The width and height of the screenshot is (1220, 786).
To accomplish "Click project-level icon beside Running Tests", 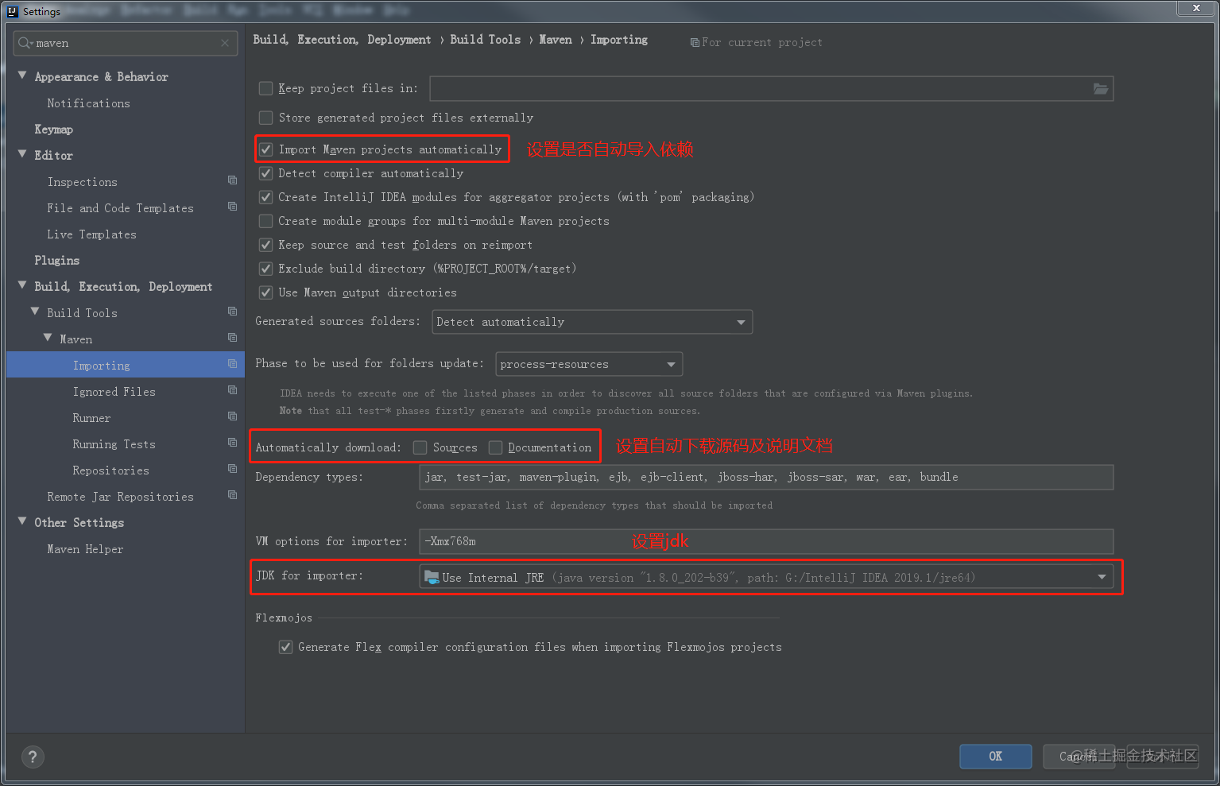I will click(232, 443).
